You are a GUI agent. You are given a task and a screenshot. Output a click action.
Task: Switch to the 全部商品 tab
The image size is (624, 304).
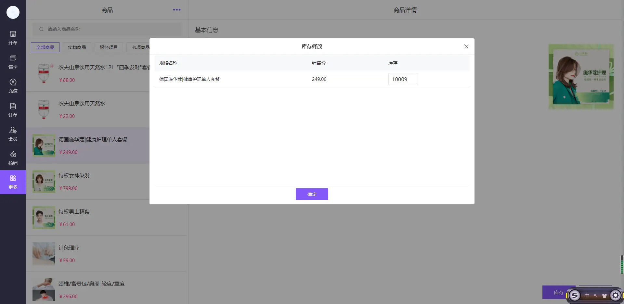(45, 47)
